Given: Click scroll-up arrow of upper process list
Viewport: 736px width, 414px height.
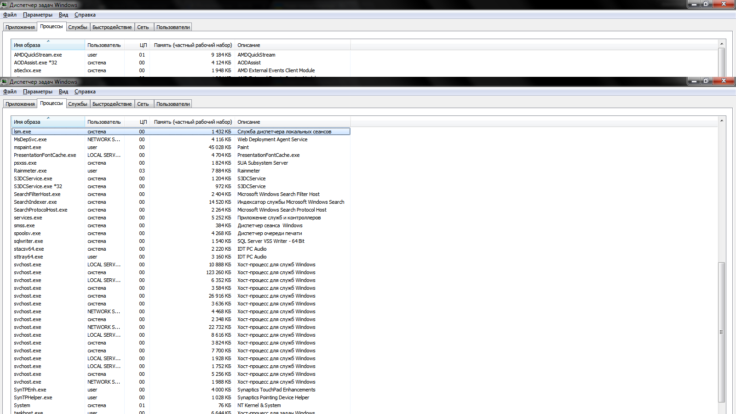Looking at the screenshot, I should (x=721, y=44).
